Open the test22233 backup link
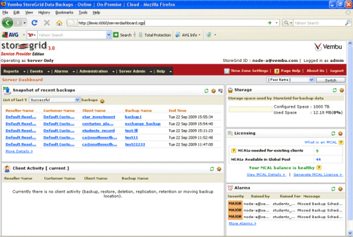 coord(135,144)
